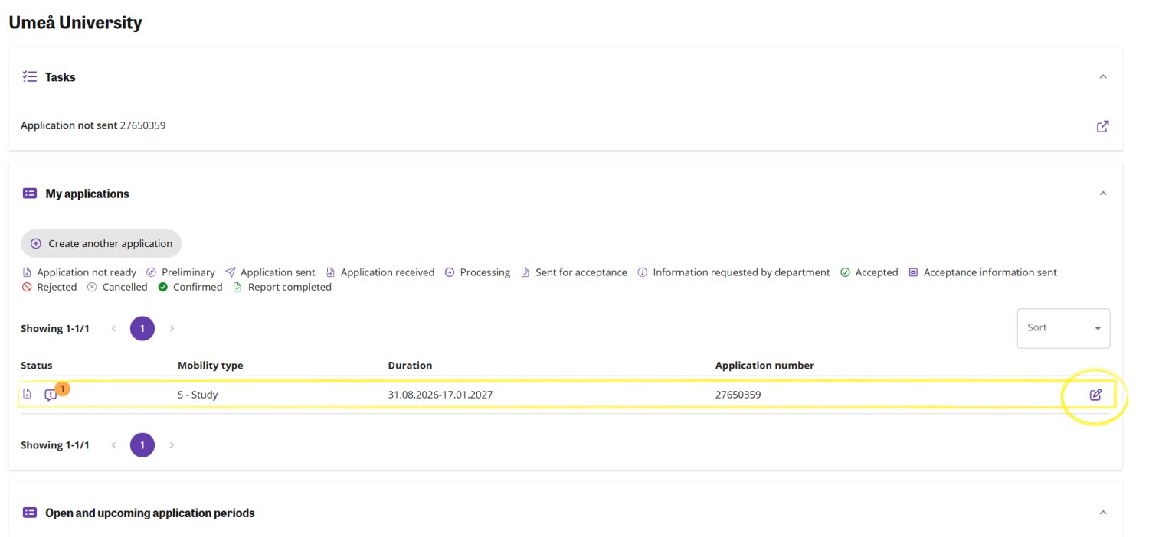The image size is (1149, 537).
Task: Click the Tasks checklist header icon
Action: pyautogui.click(x=30, y=76)
